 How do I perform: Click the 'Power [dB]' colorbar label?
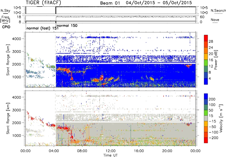coord(216,60)
